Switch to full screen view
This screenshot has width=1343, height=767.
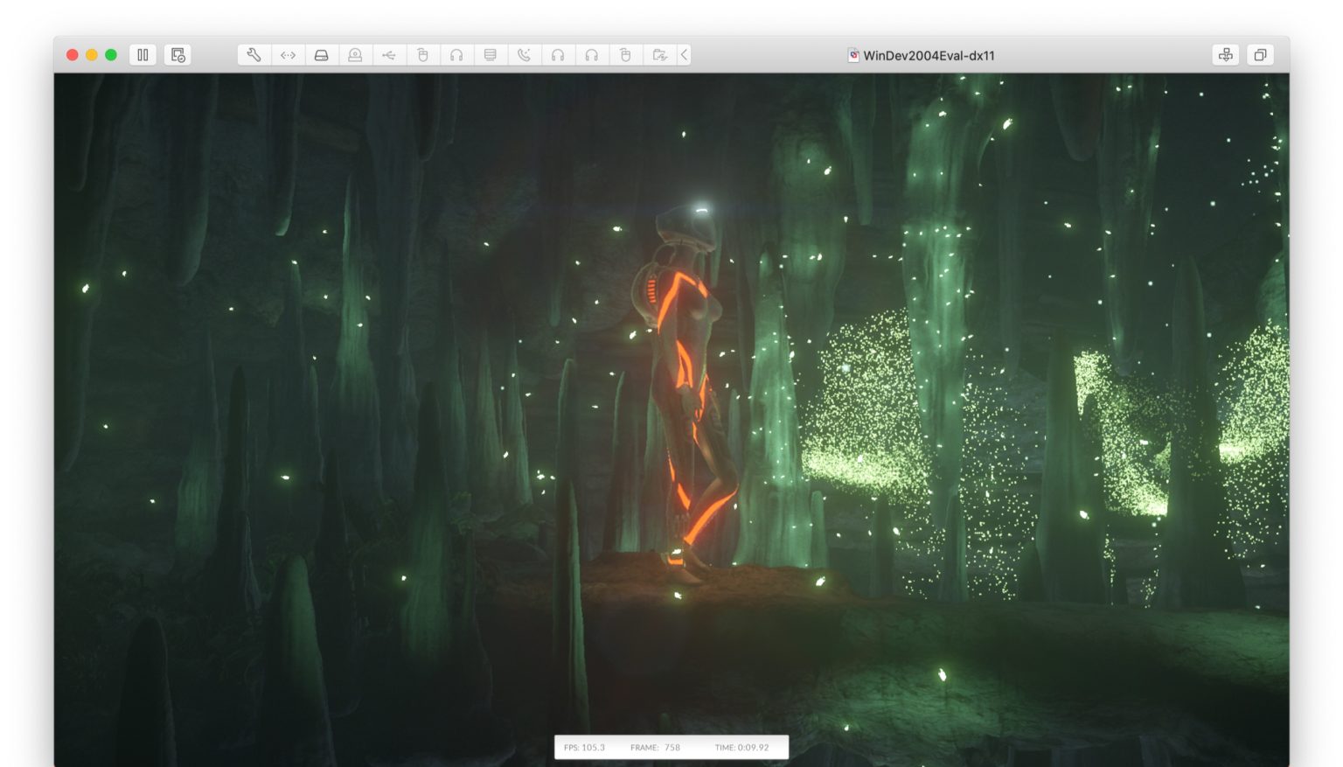(1260, 55)
